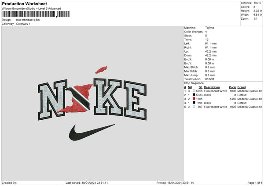The height and width of the screenshot is (186, 264).
Task: Click the Code column header
Action: pyautogui.click(x=232, y=87)
